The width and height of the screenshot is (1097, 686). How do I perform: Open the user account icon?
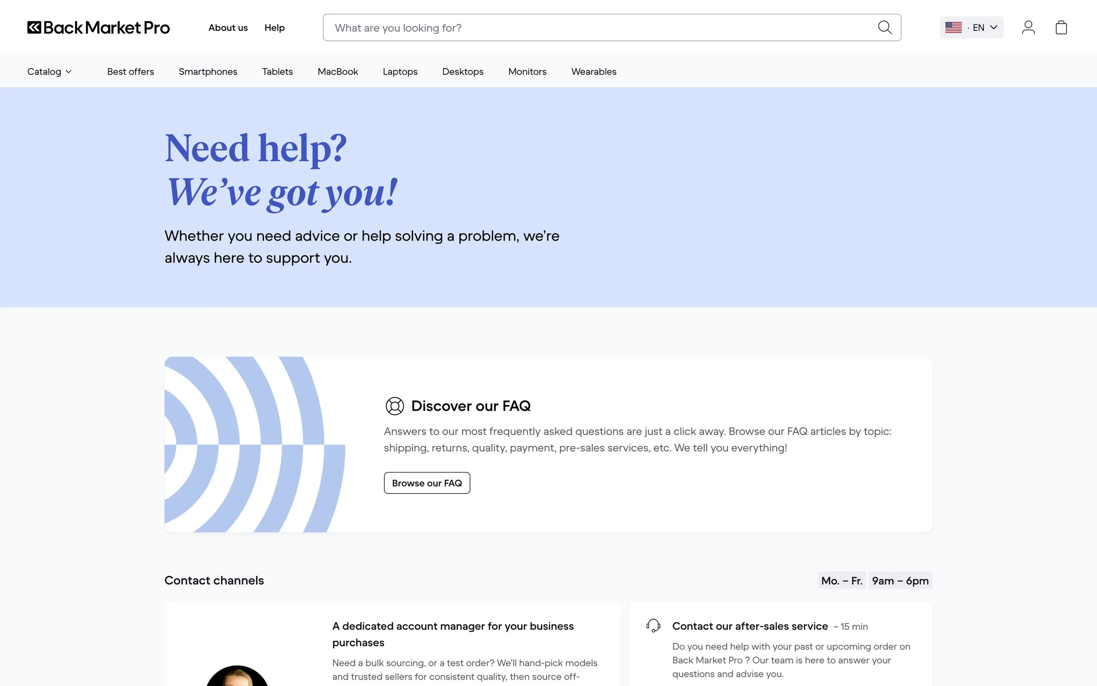[x=1028, y=28]
